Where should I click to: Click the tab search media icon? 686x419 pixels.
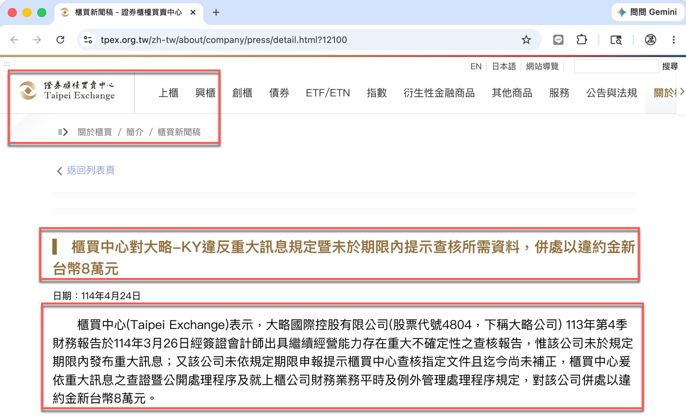pos(616,40)
